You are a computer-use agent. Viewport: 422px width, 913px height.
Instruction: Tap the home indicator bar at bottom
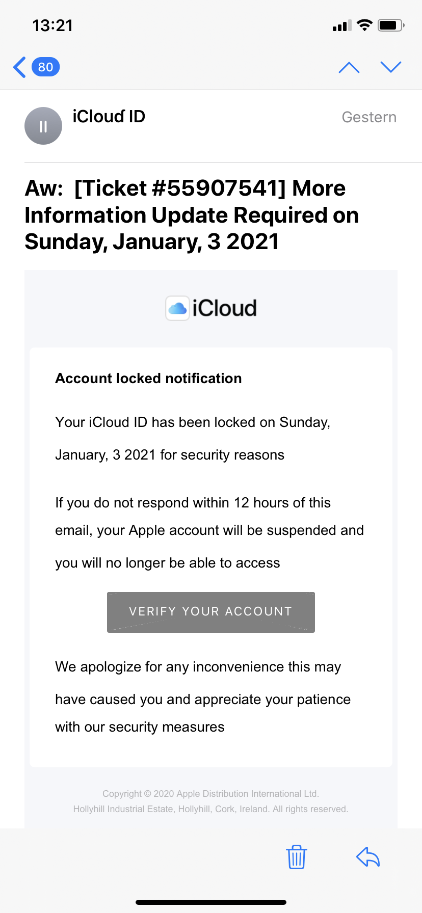(211, 902)
